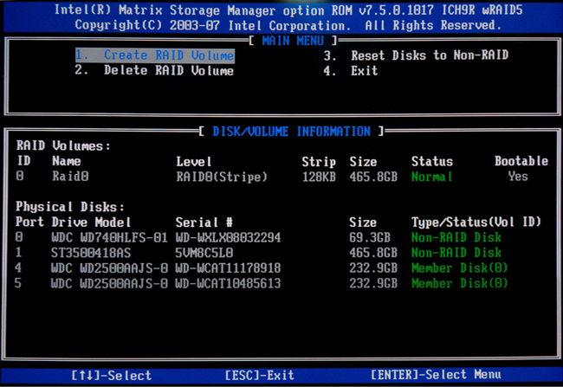
Task: Click the 128KB strip value
Action: coord(319,177)
